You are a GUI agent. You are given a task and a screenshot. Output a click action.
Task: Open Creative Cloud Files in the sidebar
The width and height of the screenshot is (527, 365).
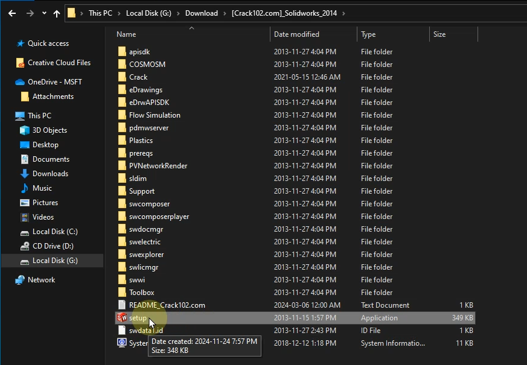pyautogui.click(x=59, y=63)
